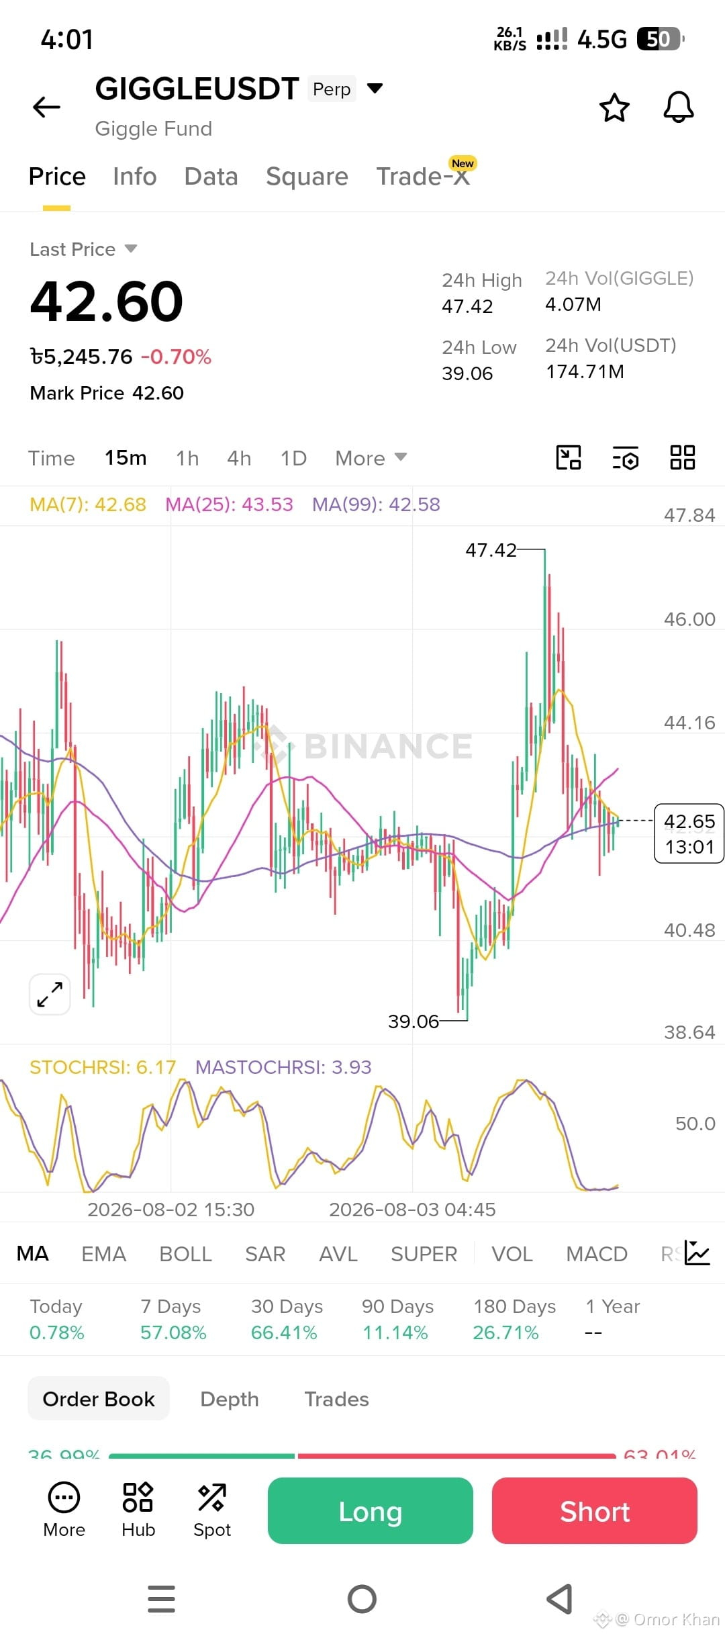
Task: Tap the 90 Days 11.14% performance
Action: point(397,1319)
